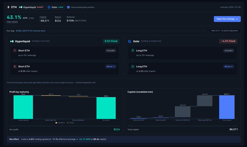Click step 4 badge beside Long ETH
The width and height of the screenshot is (247, 147).
(x=133, y=66)
